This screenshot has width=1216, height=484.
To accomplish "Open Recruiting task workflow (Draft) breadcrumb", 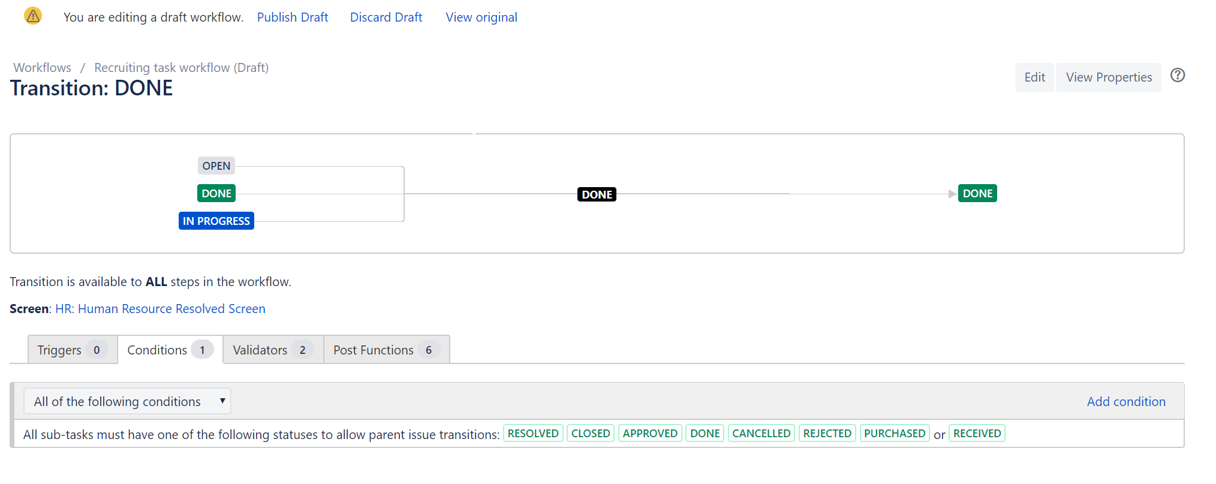I will tap(181, 68).
